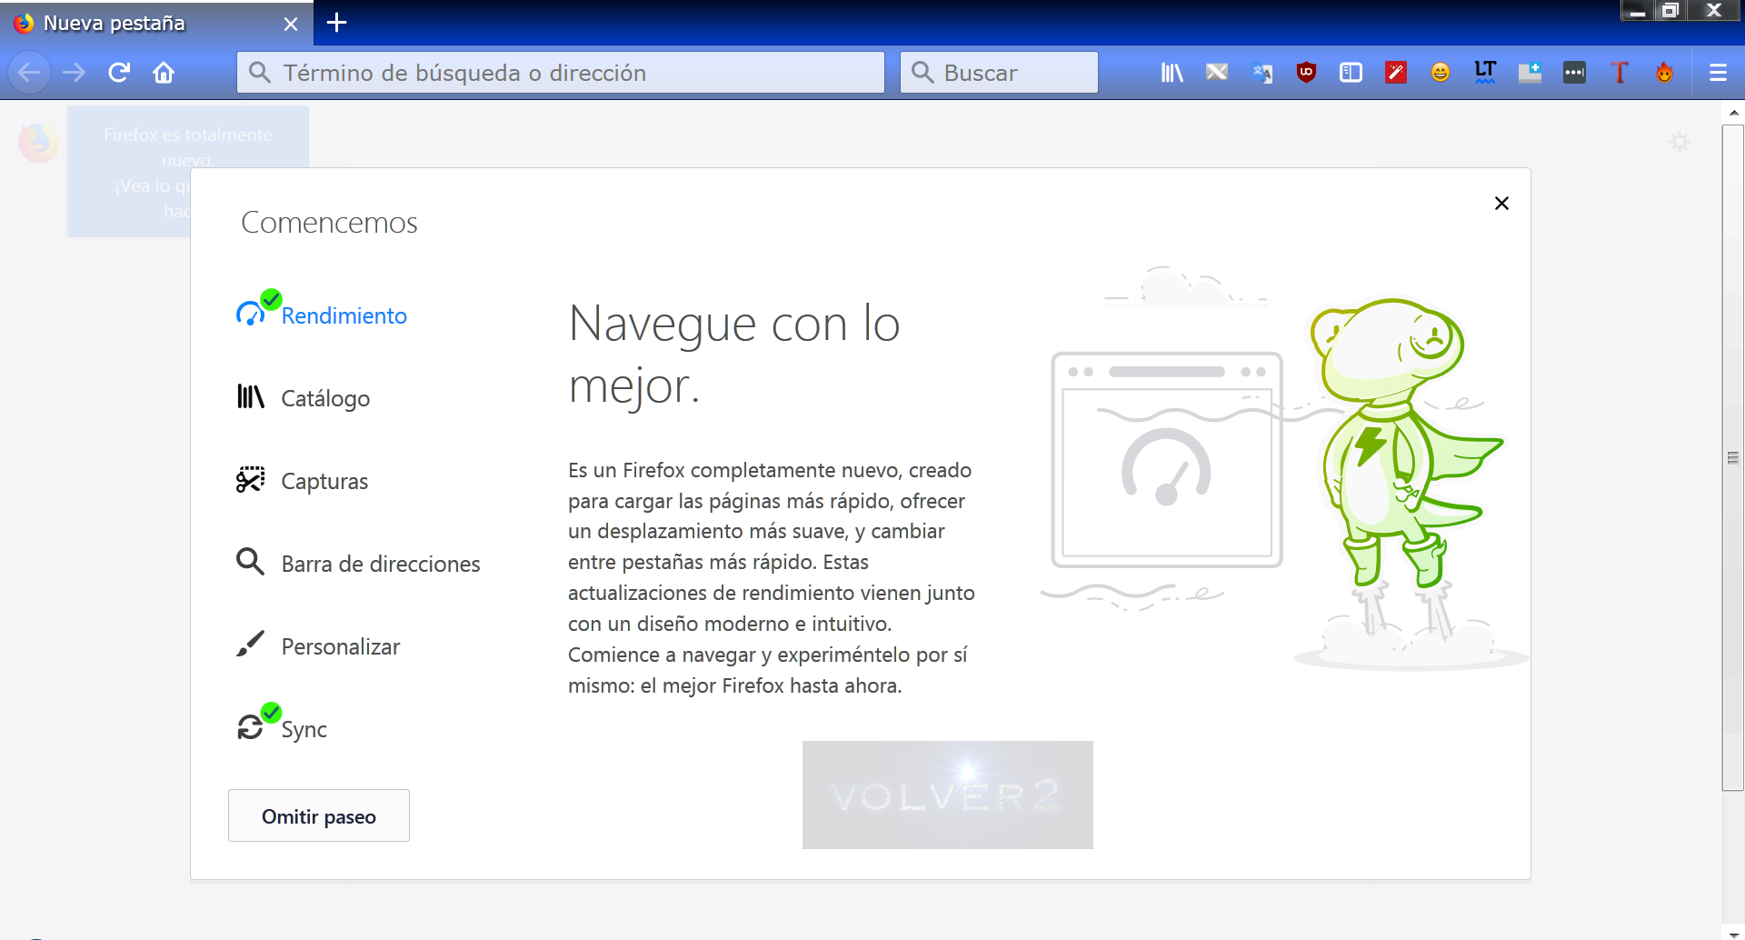This screenshot has height=940, width=1745.
Task: Close the Comencemos tour dialog
Action: 1501,203
